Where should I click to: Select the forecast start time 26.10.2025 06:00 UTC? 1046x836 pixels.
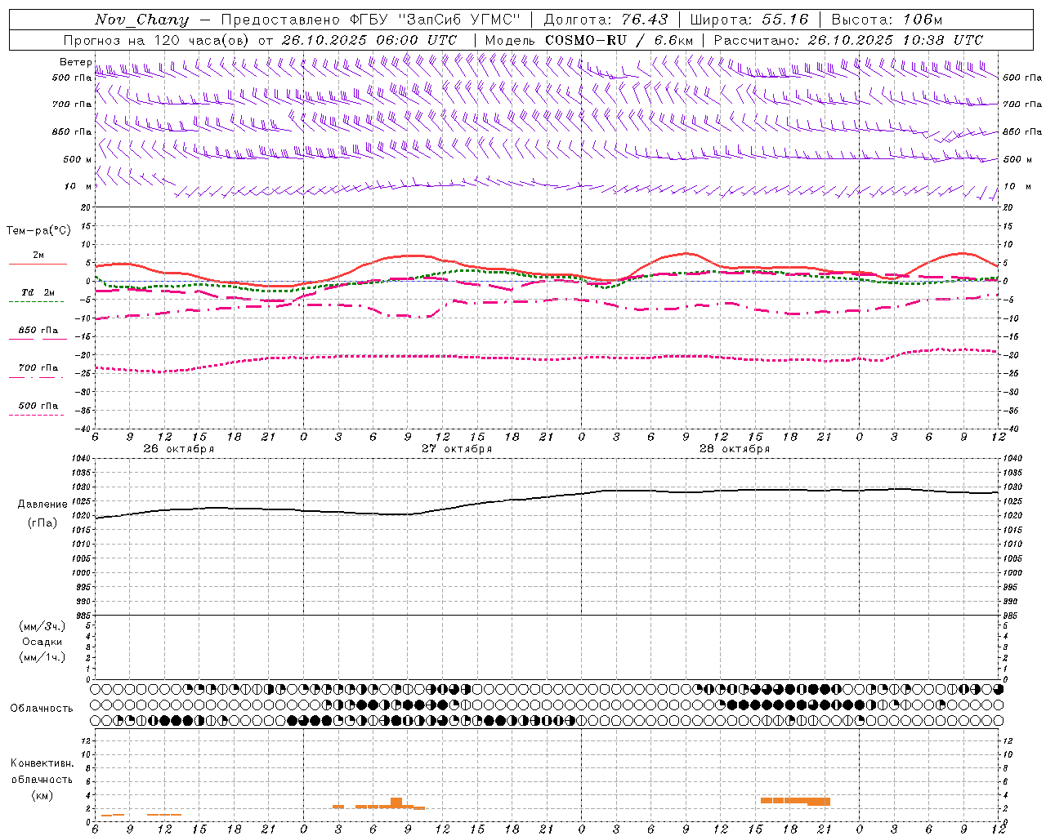[x=369, y=40]
